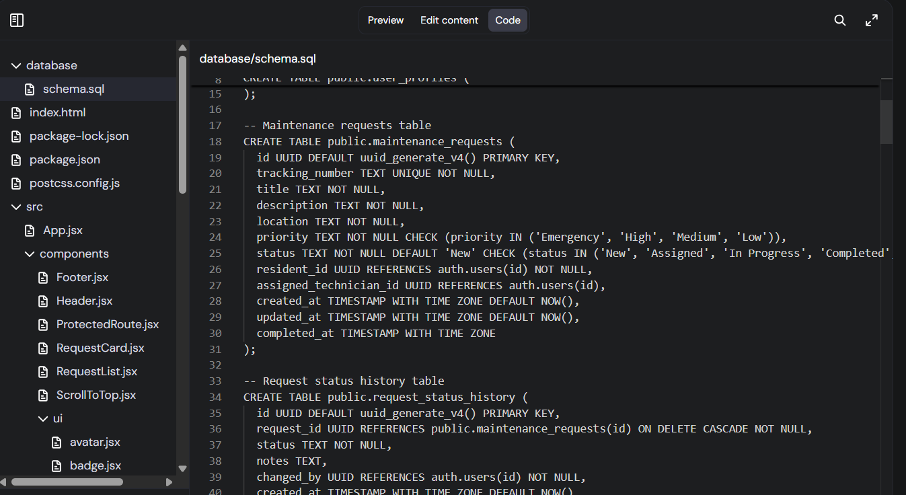Click file icon beside ScrollToTop.jsx
This screenshot has width=906, height=495.
click(x=43, y=395)
